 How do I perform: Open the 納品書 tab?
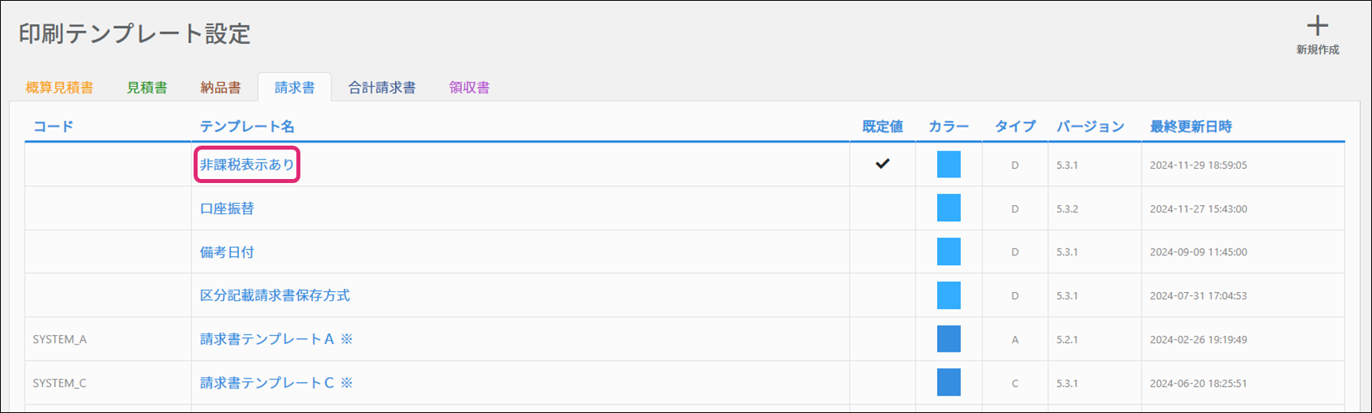221,88
